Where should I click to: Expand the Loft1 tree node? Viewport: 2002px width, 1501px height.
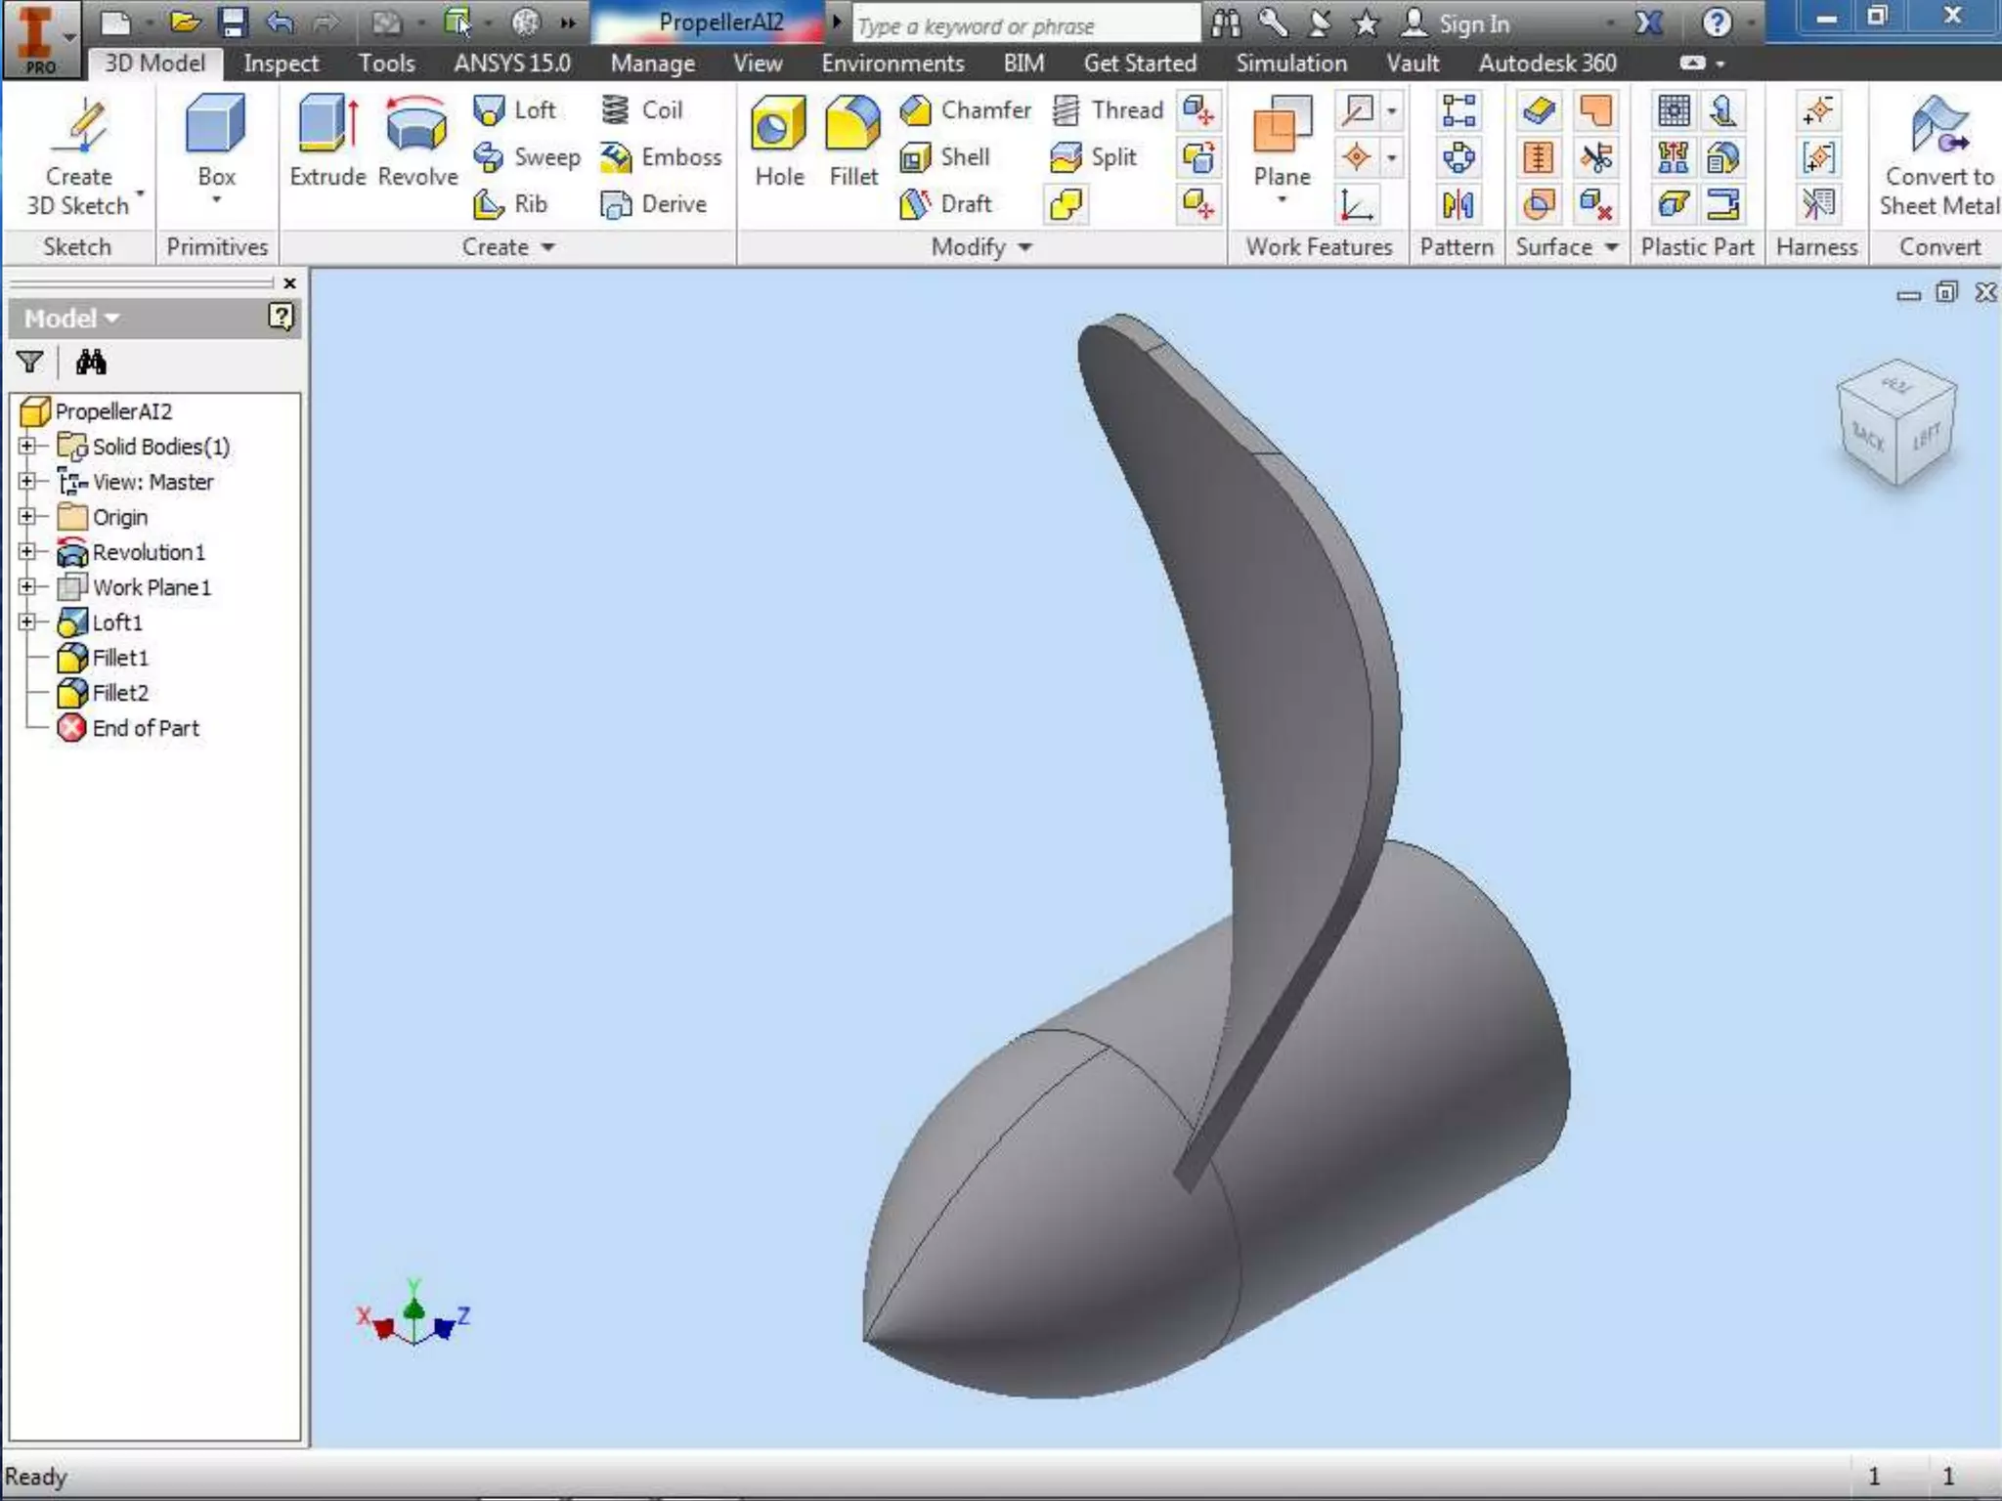coord(27,622)
